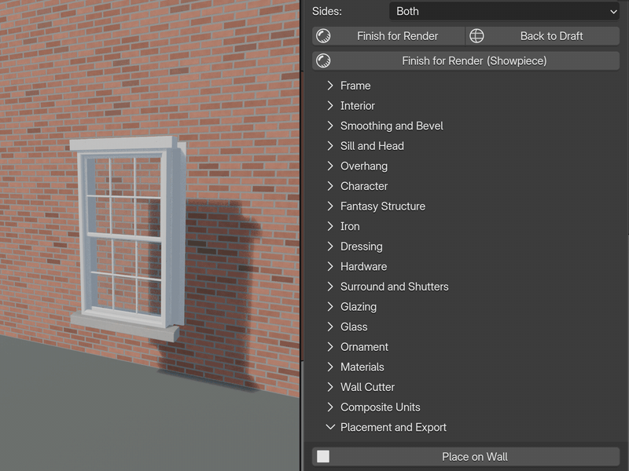
Task: Expand the Hardware section
Action: (x=330, y=266)
